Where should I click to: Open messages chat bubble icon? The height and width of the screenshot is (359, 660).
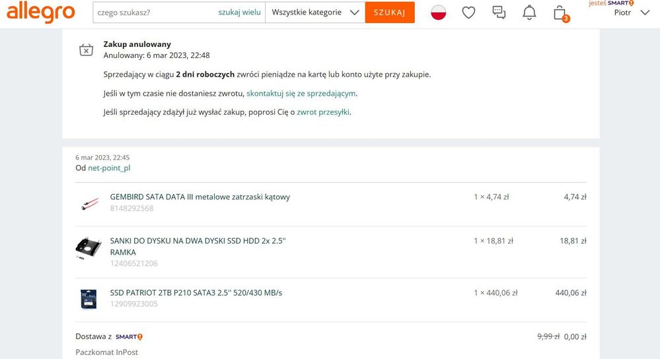499,13
